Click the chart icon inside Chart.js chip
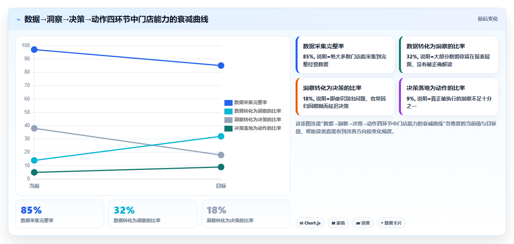Screen dimensions: 514x244 click(301, 223)
